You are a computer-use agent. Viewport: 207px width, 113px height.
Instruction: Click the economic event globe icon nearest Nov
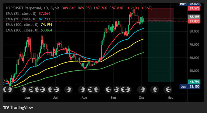pyautogui.click(x=168, y=90)
